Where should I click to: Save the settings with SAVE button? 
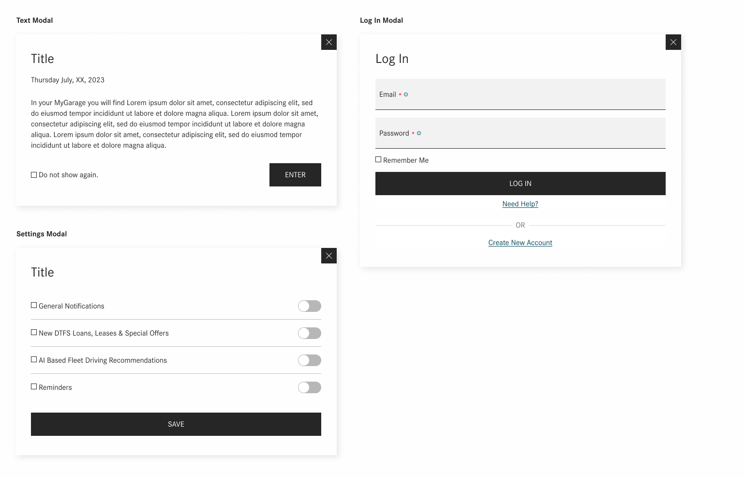click(176, 424)
